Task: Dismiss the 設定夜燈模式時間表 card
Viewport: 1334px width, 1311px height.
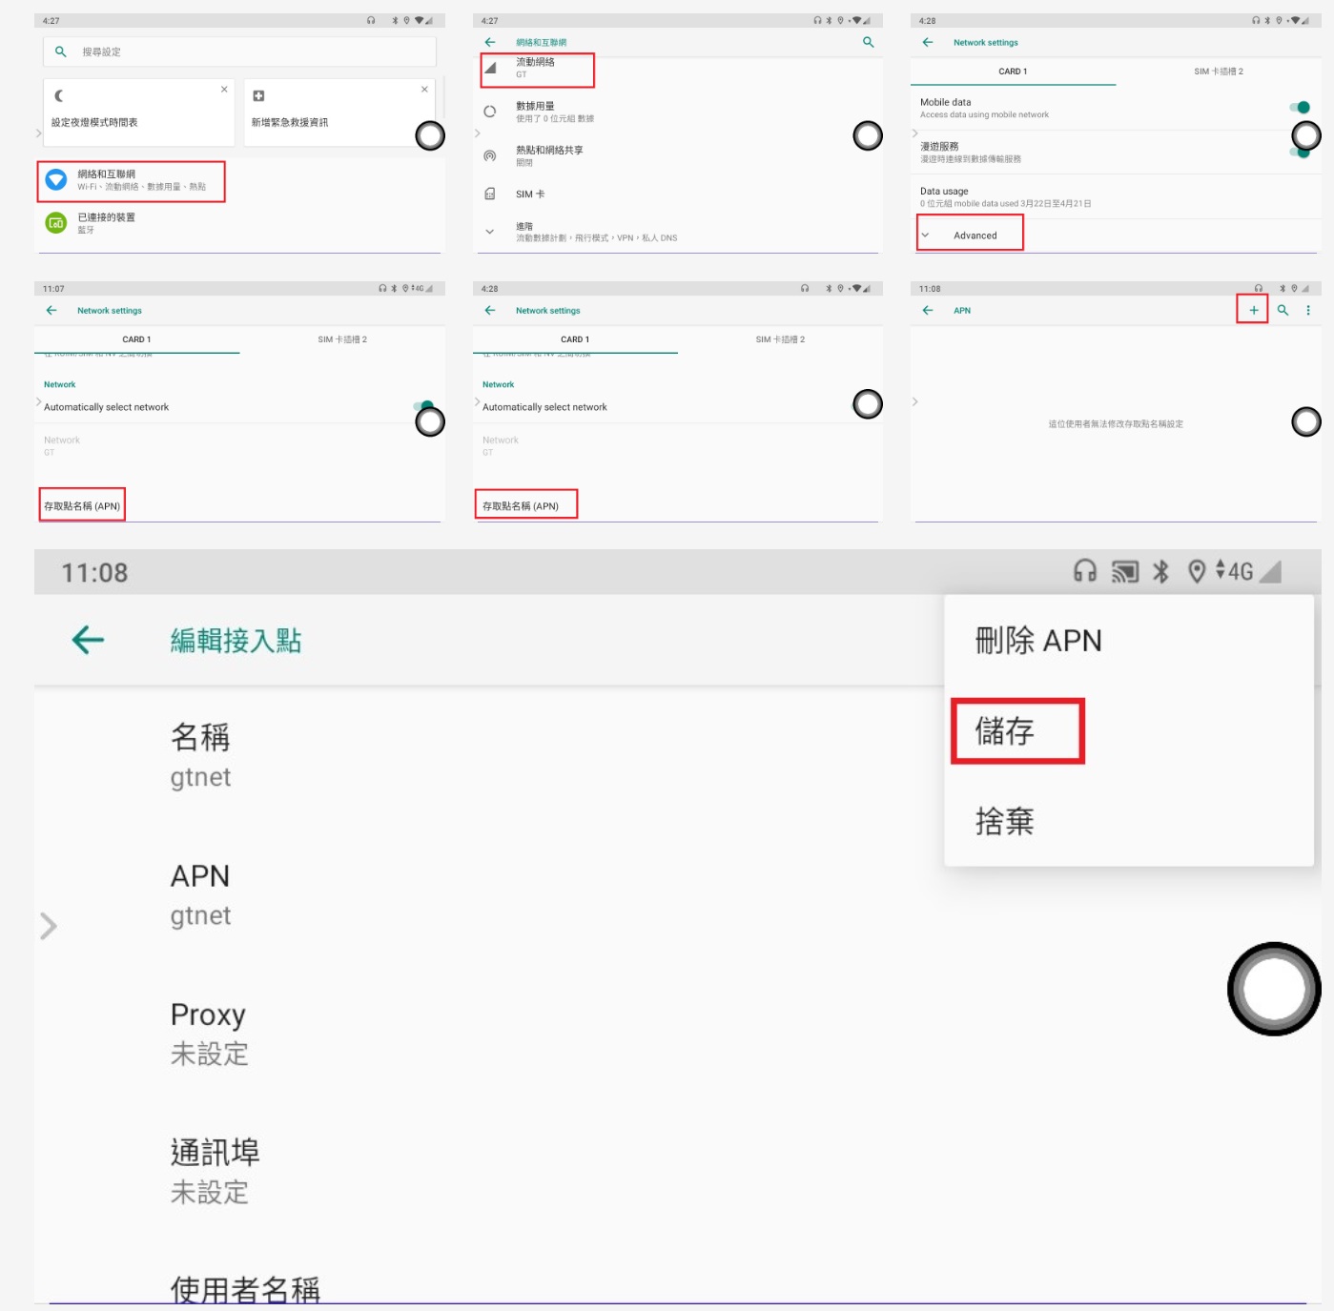Action: click(224, 89)
